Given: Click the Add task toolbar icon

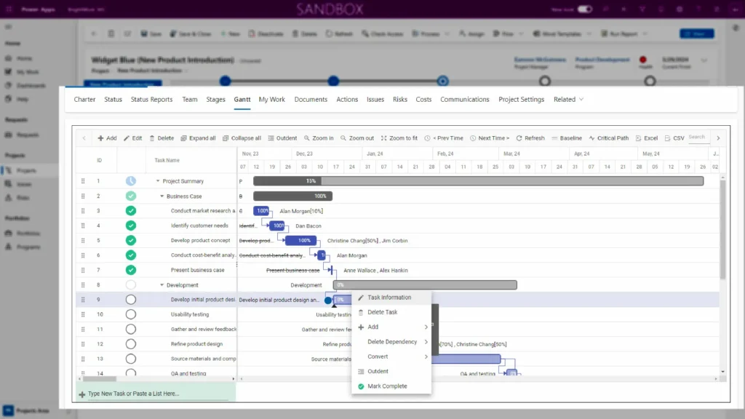Looking at the screenshot, I should [x=101, y=138].
